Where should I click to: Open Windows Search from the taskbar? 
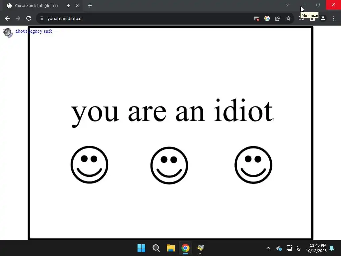[156, 248]
